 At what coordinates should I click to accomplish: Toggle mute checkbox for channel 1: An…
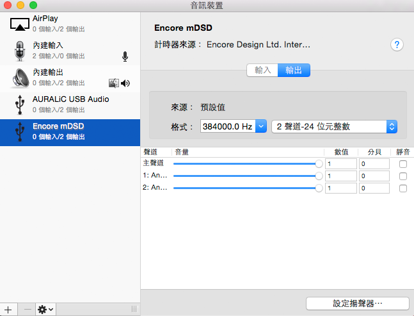click(x=403, y=176)
